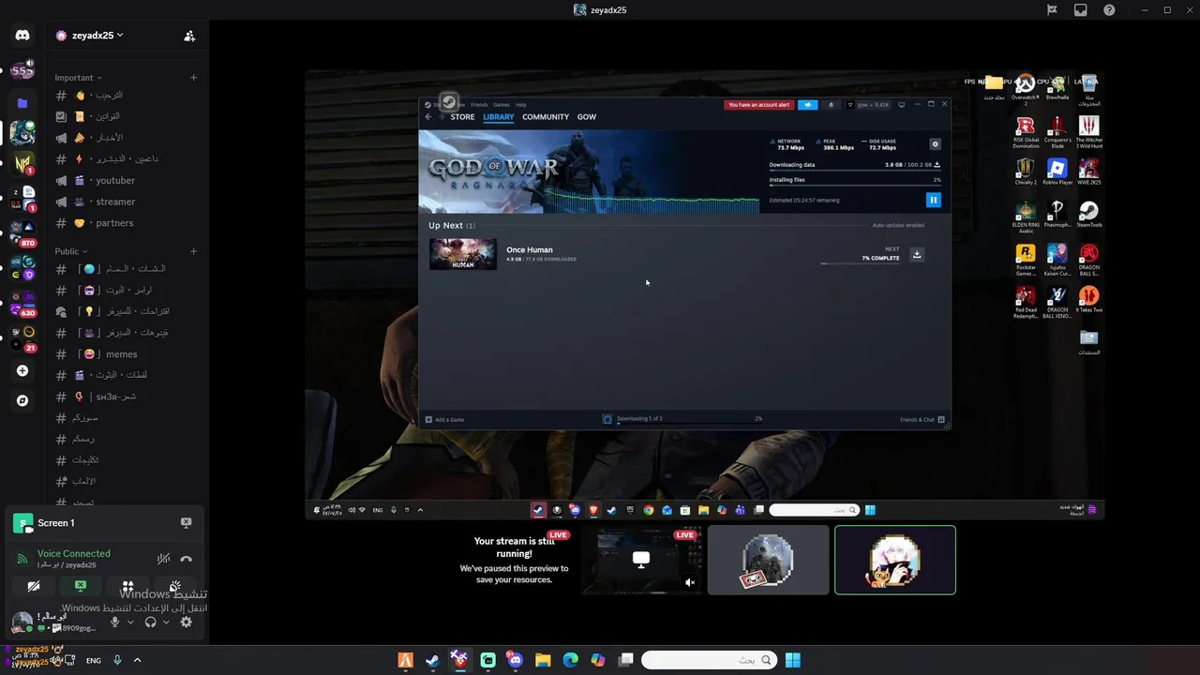The height and width of the screenshot is (675, 1200).
Task: Expand input device options arrow beside microphone
Action: pos(130,622)
